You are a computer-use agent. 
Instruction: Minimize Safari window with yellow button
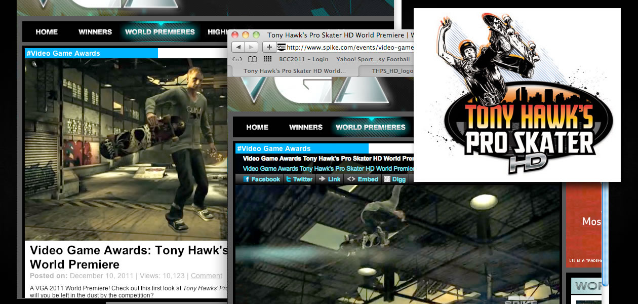click(x=246, y=35)
